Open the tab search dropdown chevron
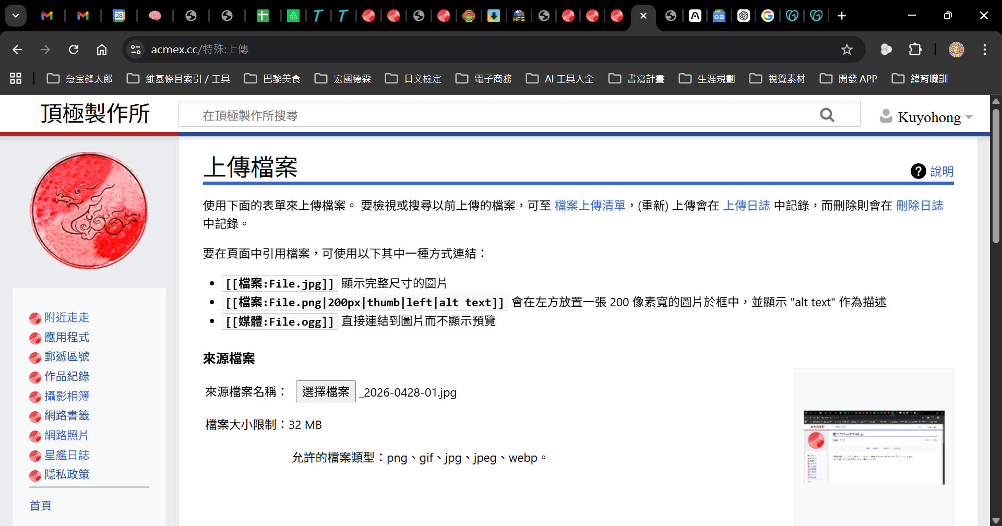Image resolution: width=1002 pixels, height=526 pixels. (16, 16)
